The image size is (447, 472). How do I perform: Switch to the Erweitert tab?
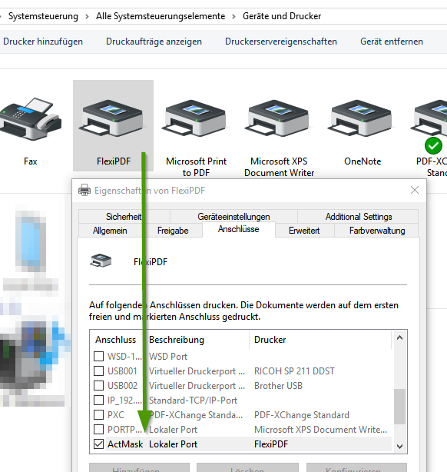[x=304, y=231]
